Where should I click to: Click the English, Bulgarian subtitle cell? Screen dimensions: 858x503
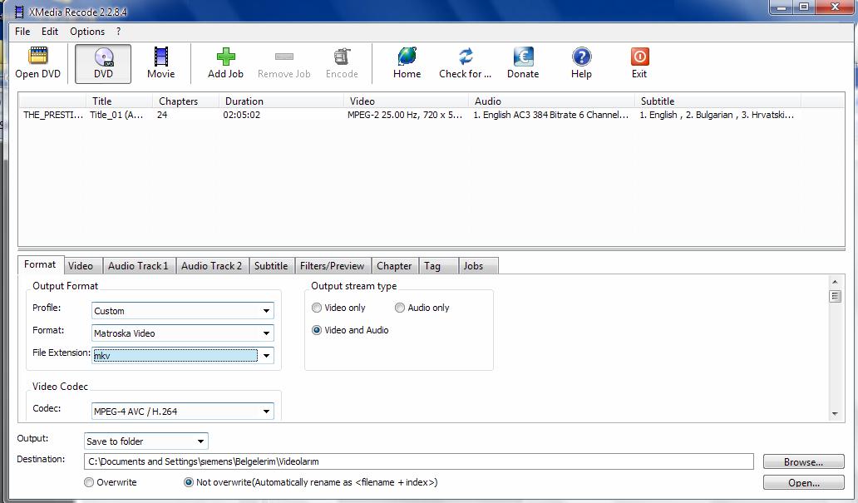pyautogui.click(x=717, y=115)
